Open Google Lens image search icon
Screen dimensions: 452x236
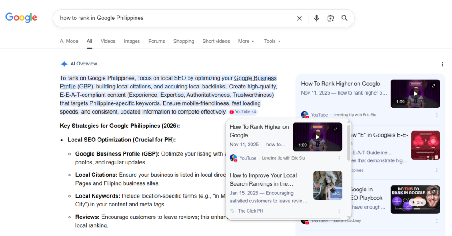pos(330,18)
